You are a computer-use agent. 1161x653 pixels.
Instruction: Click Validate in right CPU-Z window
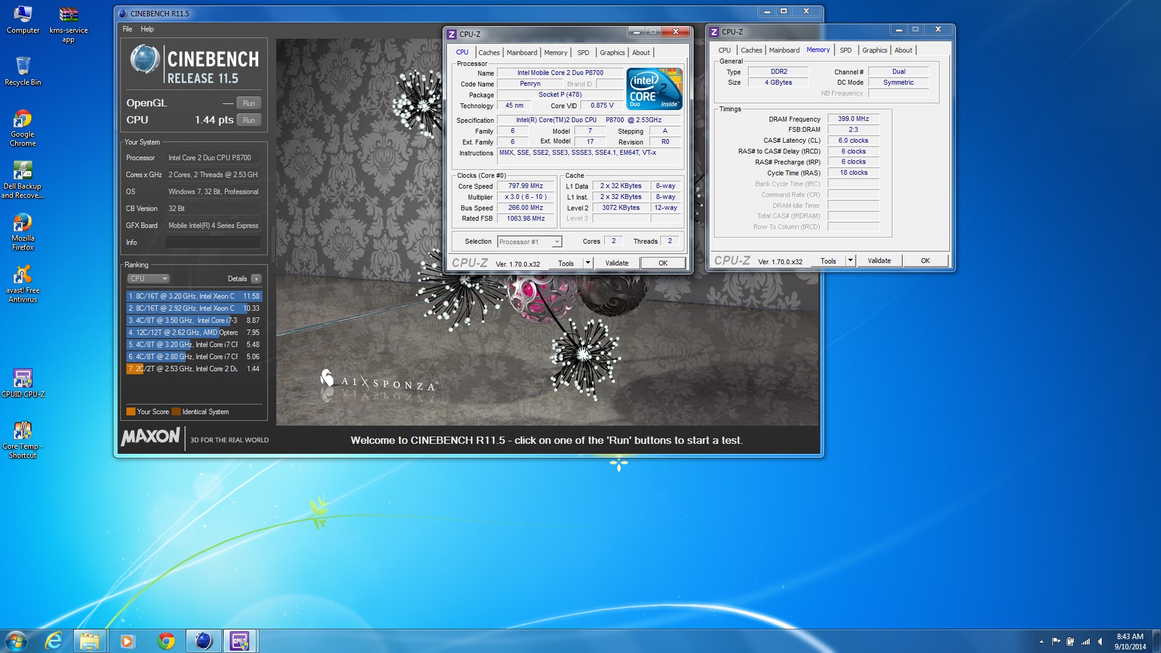[879, 261]
